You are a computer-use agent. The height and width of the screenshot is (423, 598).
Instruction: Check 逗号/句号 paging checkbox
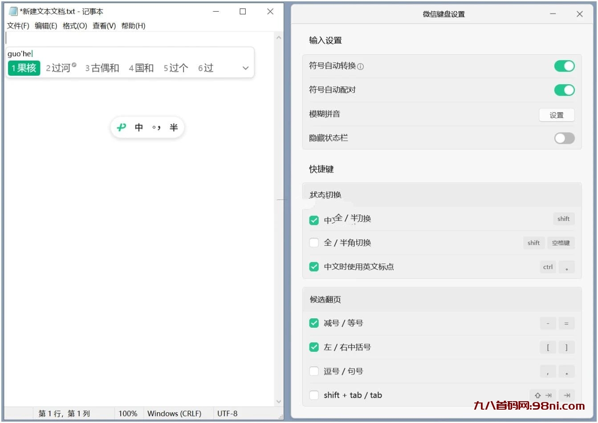coord(314,371)
